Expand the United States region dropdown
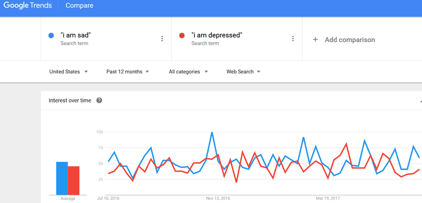Viewport: 422px width, 203px height. click(x=68, y=72)
